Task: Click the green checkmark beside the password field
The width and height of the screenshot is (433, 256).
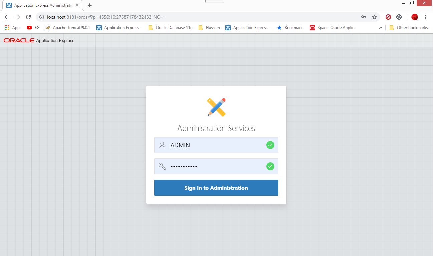Action: (270, 166)
